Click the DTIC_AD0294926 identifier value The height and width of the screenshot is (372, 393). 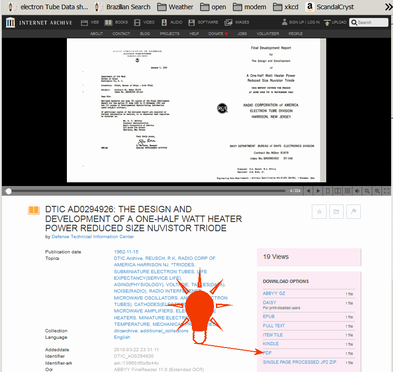point(134,356)
